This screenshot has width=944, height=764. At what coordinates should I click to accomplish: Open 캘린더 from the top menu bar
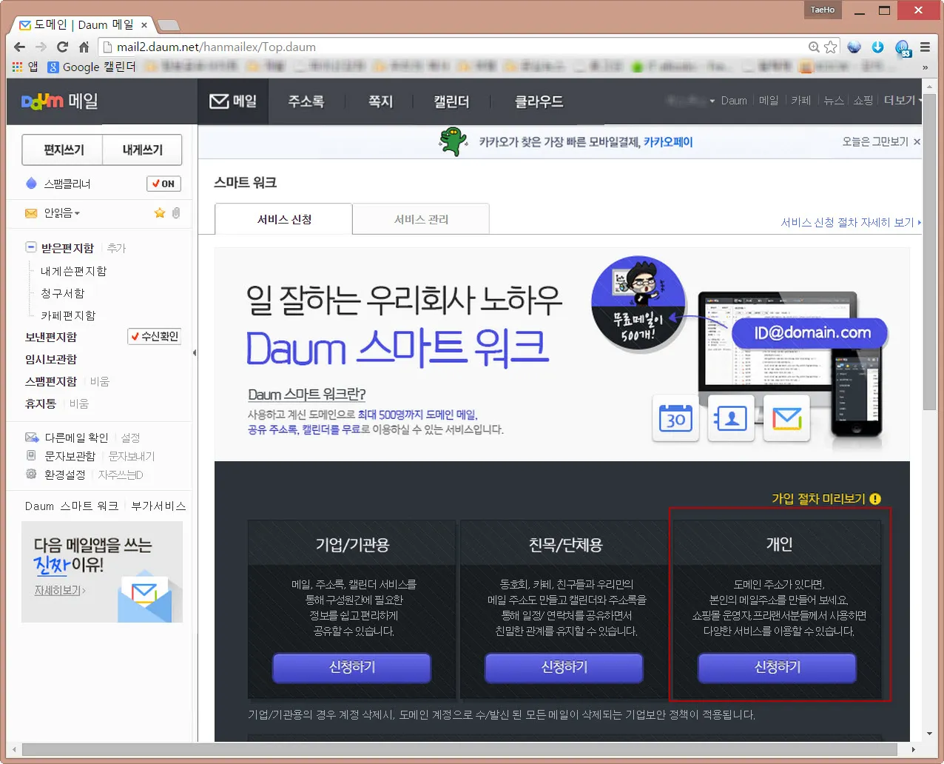click(452, 103)
